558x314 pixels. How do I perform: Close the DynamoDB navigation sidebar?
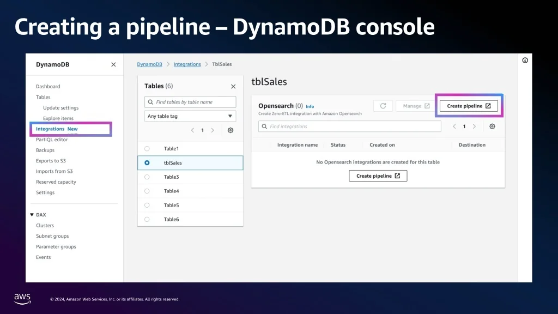[113, 64]
